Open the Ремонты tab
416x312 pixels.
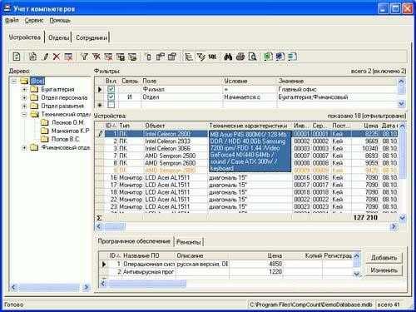189,242
